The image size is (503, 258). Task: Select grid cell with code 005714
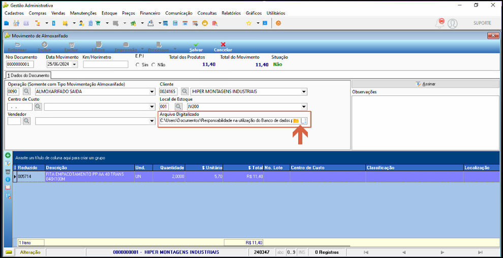point(31,177)
